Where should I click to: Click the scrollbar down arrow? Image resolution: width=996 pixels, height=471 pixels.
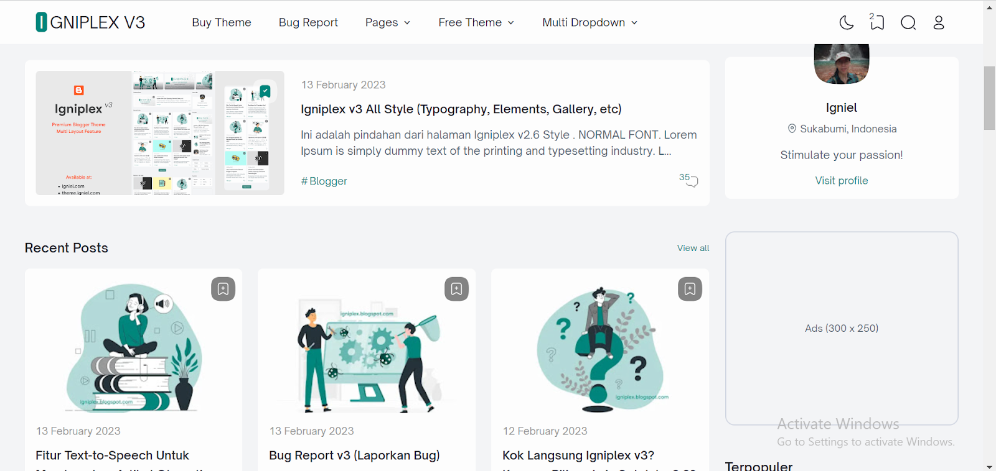pos(990,466)
